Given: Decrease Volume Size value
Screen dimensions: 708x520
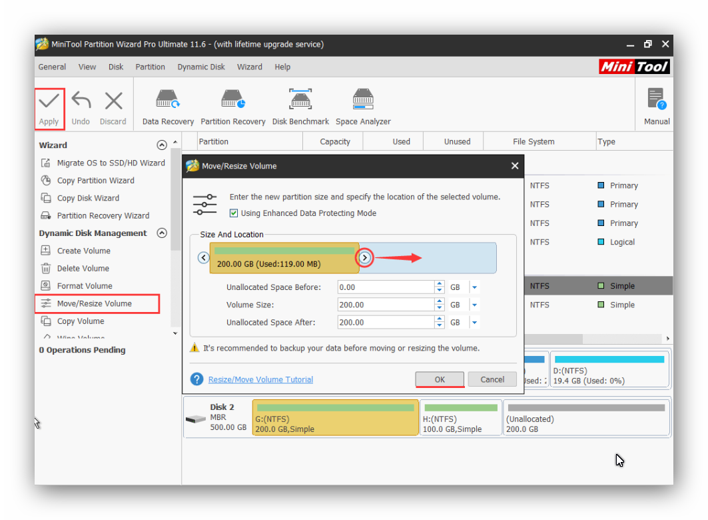Looking at the screenshot, I should point(440,308).
